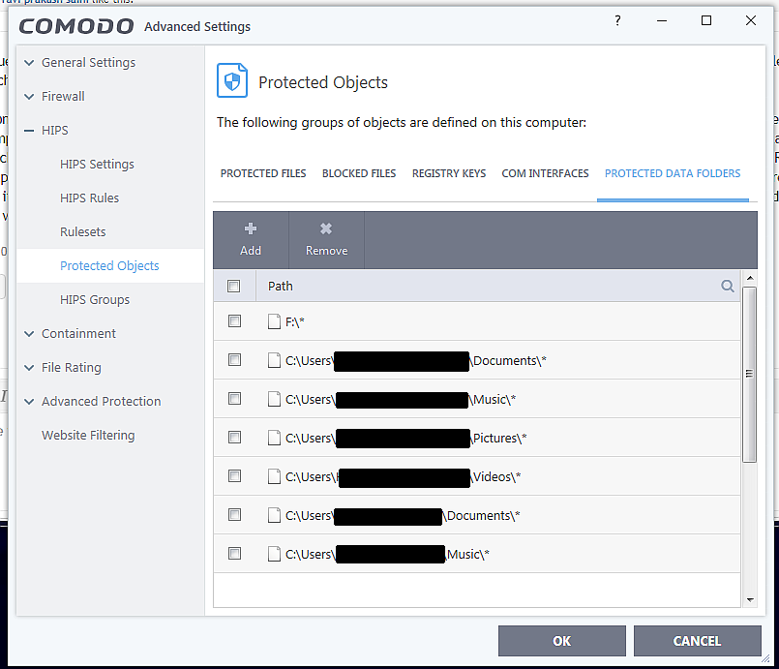This screenshot has height=669, width=779.
Task: Expand the Containment chevron
Action: 29,334
